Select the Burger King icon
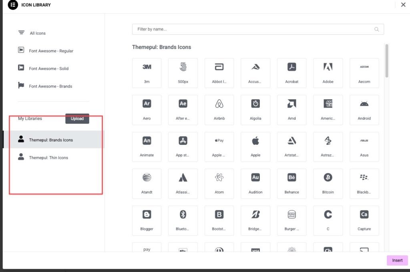 (x=291, y=220)
